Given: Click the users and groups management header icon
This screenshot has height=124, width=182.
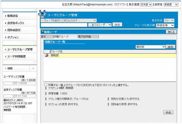Looking at the screenshot, I should pos(42,14).
